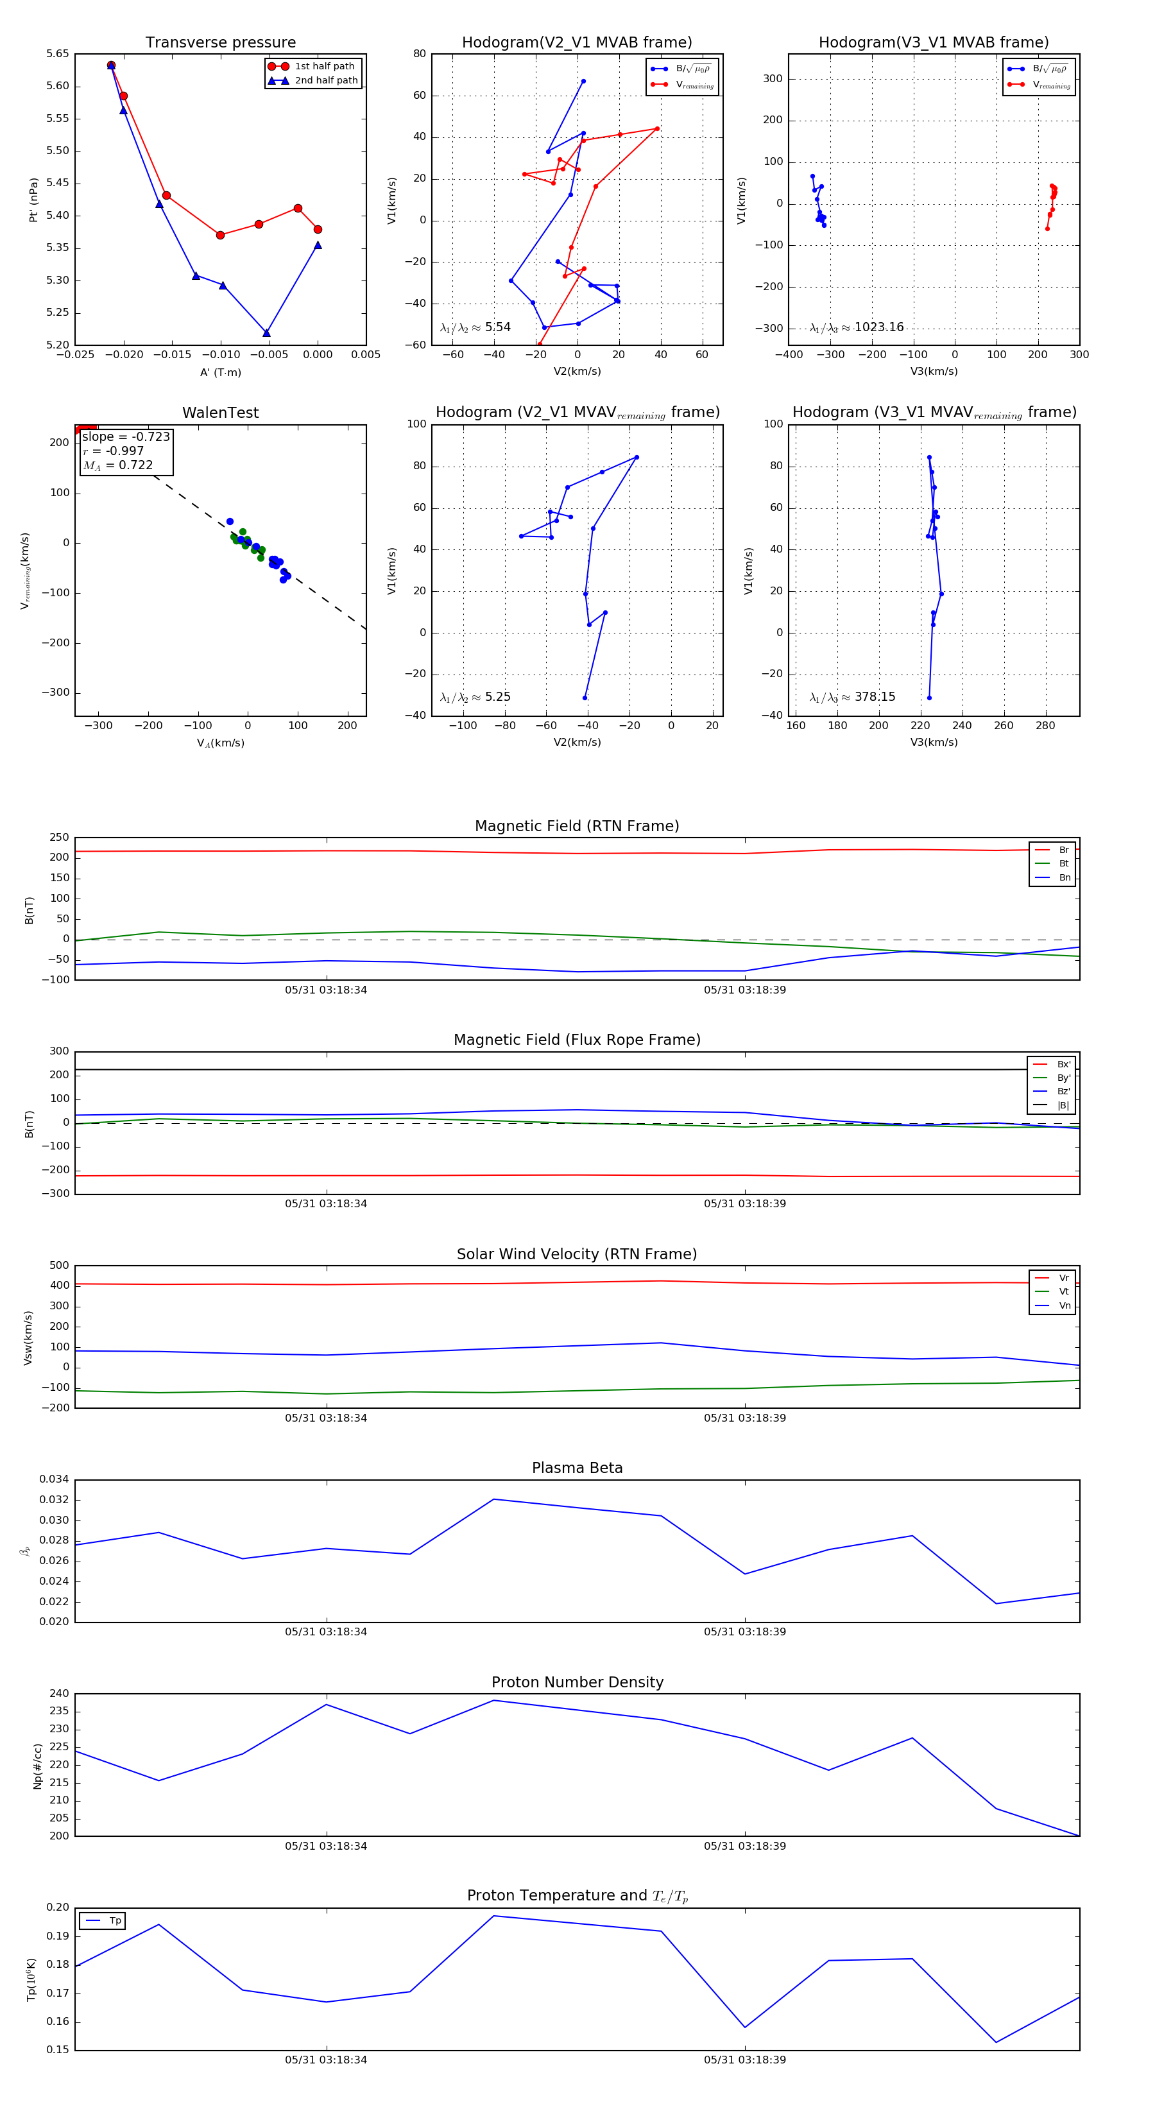The height and width of the screenshot is (2118, 1155).
Task: Click '05/31 03:18:39' tick under Solar Wind Velocity plot
Action: 745,1418
